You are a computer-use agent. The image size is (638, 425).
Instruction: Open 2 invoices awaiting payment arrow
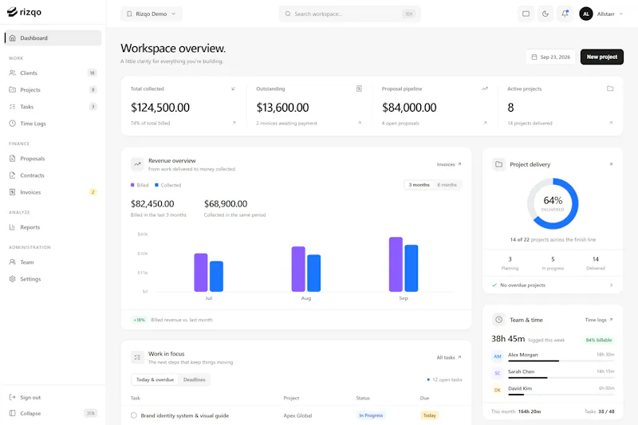[360, 123]
